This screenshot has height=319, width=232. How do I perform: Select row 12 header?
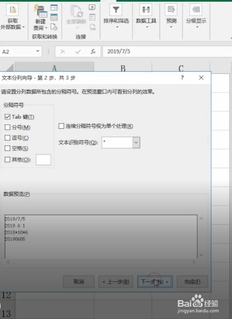tap(7, 295)
